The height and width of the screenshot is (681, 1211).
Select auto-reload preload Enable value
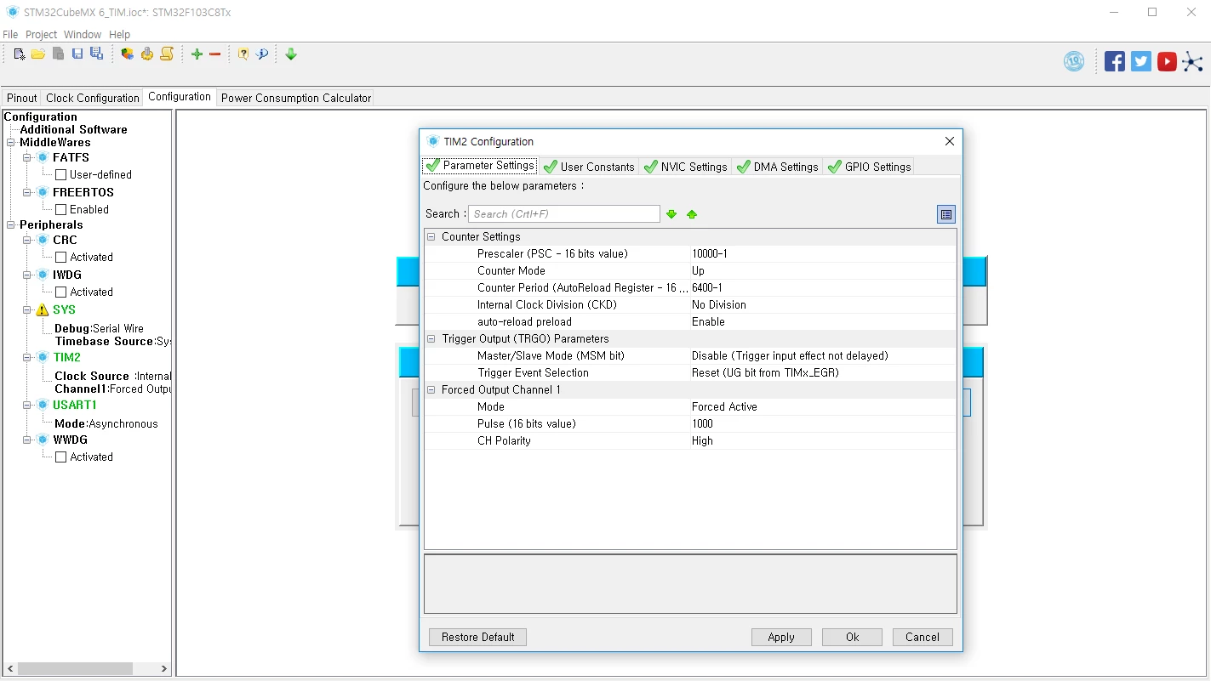[x=822, y=322]
